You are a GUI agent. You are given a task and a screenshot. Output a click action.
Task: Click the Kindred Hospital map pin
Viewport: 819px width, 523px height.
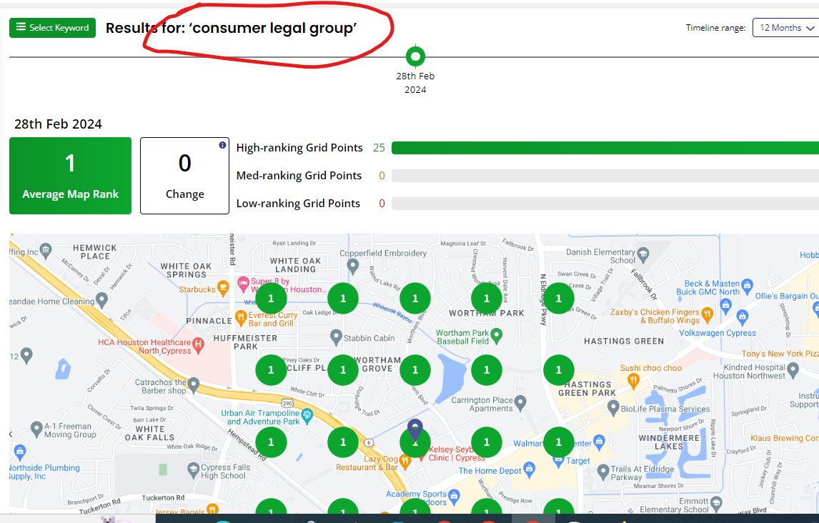coord(793,369)
